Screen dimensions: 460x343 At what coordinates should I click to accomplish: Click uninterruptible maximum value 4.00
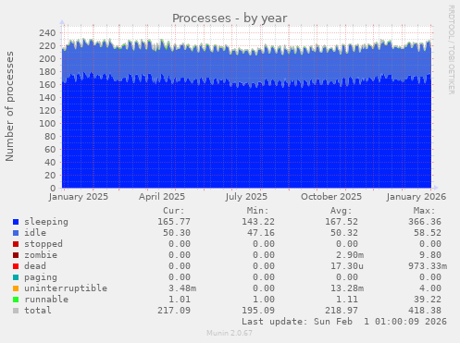pyautogui.click(x=430, y=288)
